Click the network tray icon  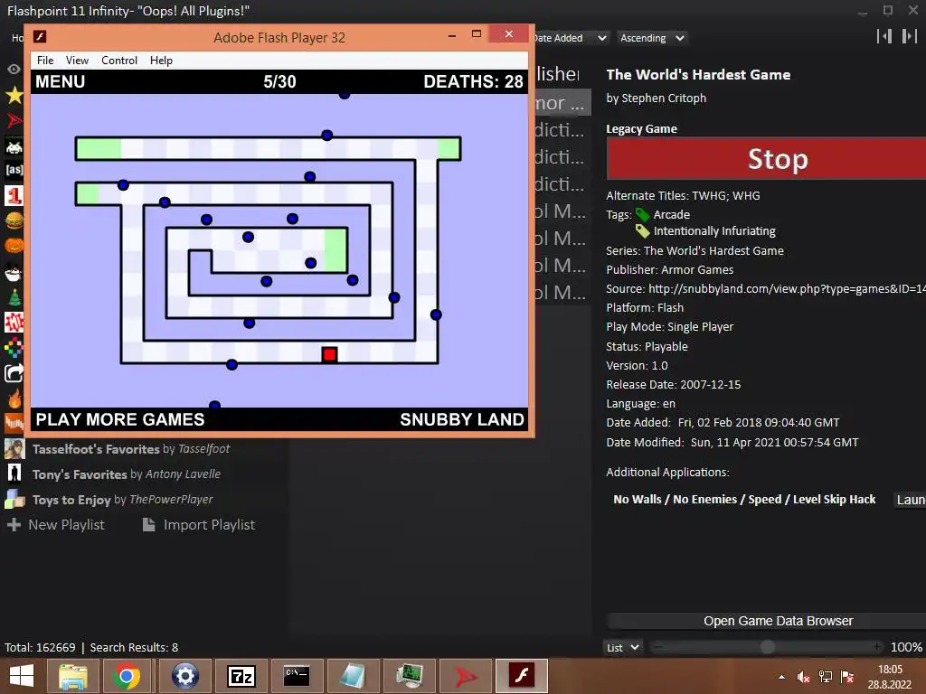(x=826, y=677)
